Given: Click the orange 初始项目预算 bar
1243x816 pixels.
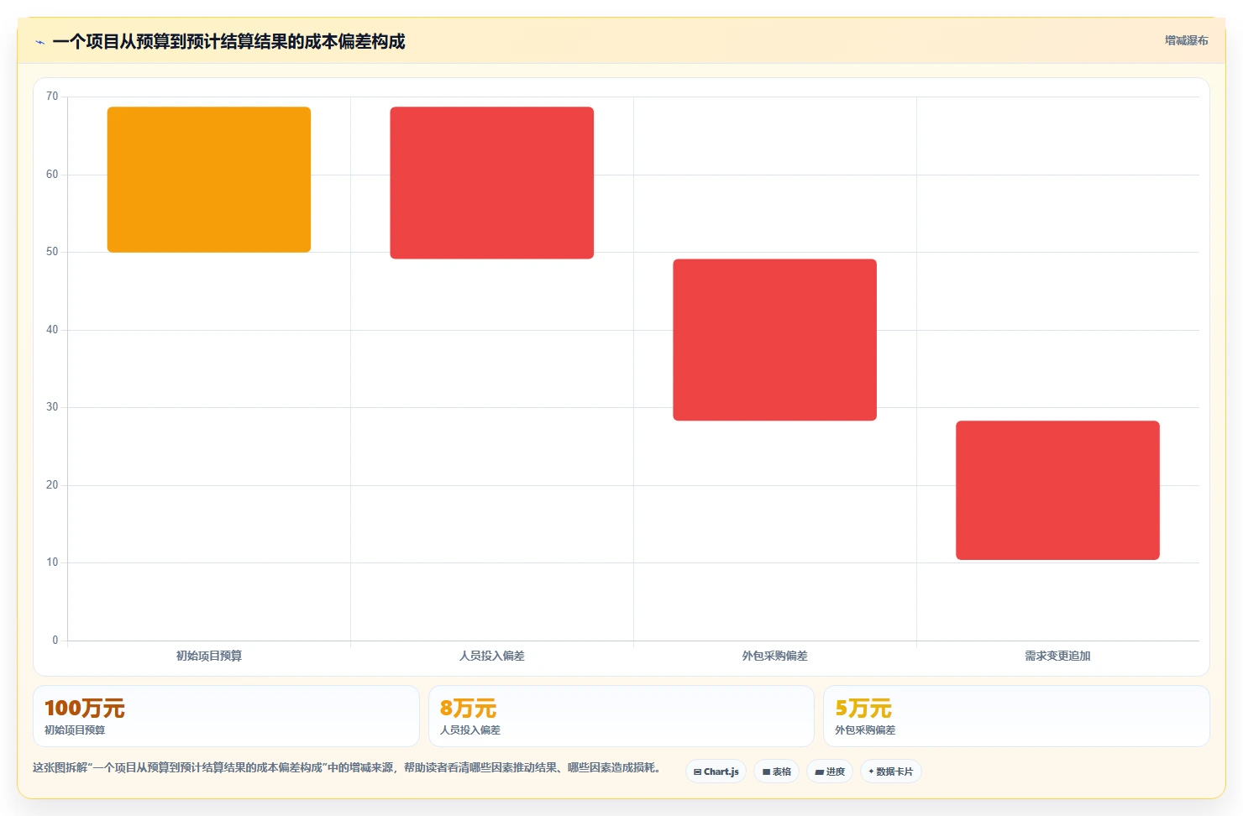Looking at the screenshot, I should (x=209, y=180).
